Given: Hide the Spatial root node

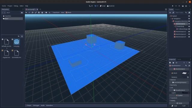Looking at the screenshot, I should (x=189, y=16).
